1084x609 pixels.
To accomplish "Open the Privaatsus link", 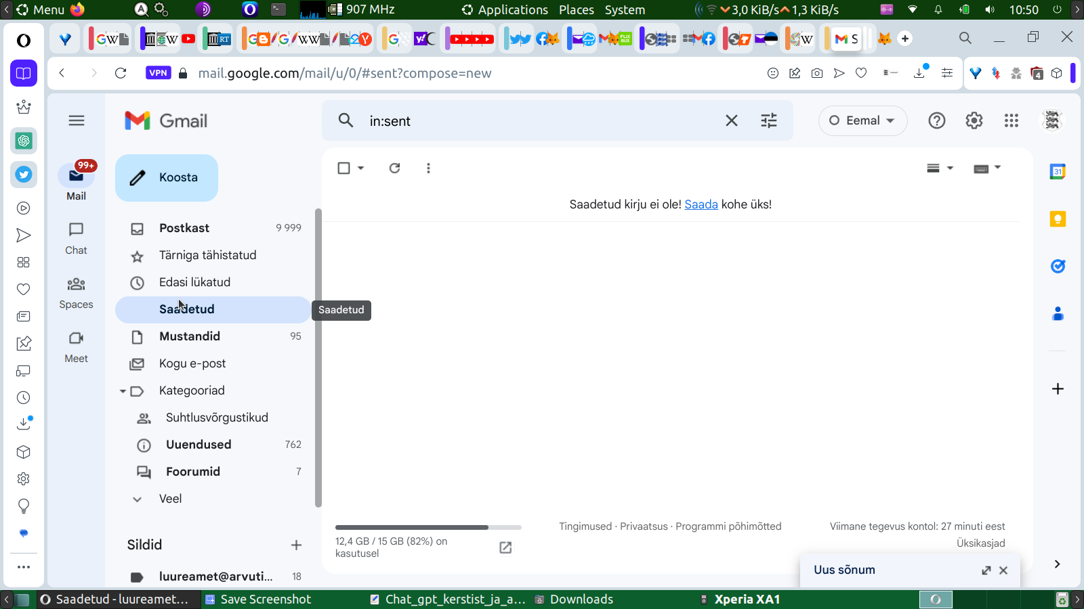I will pyautogui.click(x=644, y=526).
